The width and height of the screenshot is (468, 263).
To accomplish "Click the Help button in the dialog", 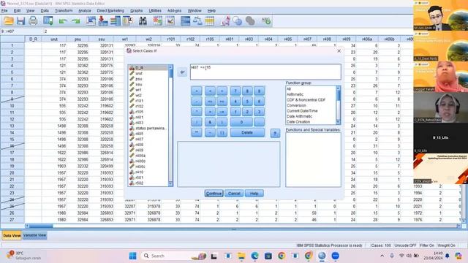I will click(x=254, y=193).
